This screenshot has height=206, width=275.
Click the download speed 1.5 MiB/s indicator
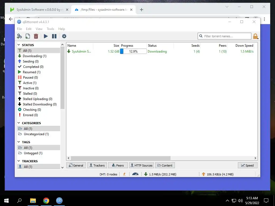pyautogui.click(x=160, y=174)
